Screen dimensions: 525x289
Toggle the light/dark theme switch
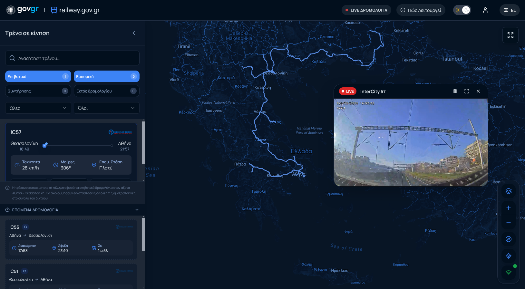(462, 10)
